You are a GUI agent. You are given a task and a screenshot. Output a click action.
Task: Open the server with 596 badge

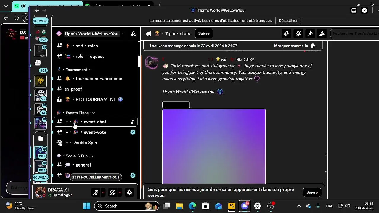(41, 35)
